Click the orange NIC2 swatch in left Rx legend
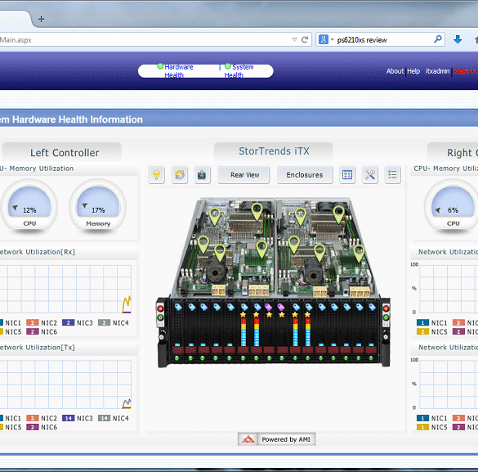 (33, 322)
